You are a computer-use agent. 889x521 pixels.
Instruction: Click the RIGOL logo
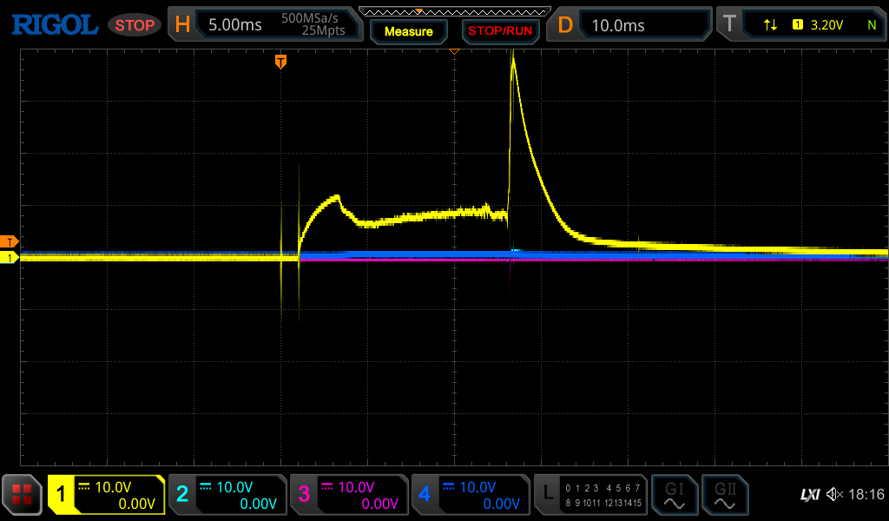(54, 25)
